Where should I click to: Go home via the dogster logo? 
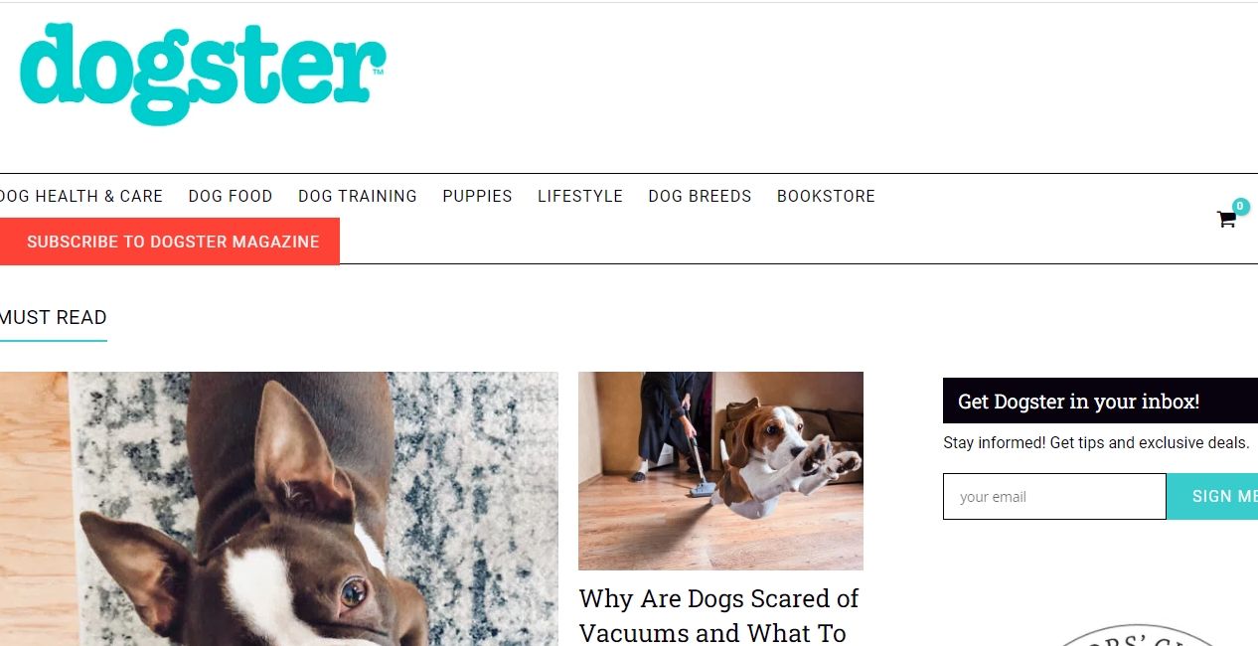coord(203,75)
